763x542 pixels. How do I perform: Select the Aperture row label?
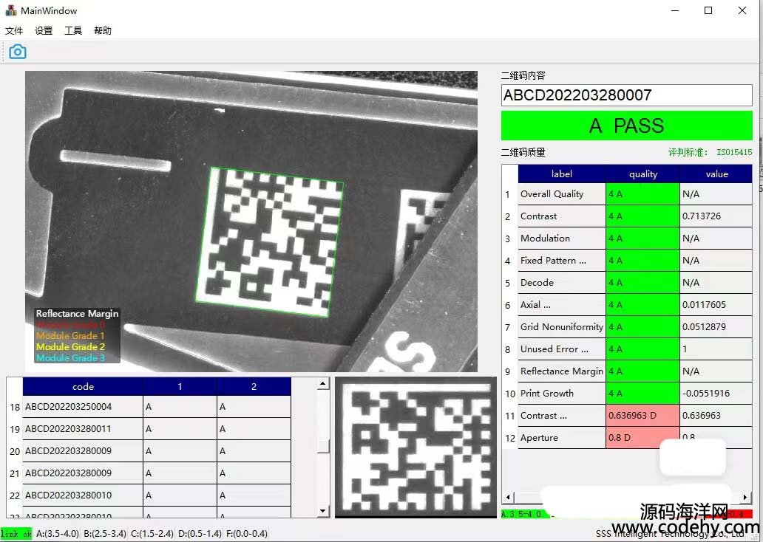click(539, 437)
